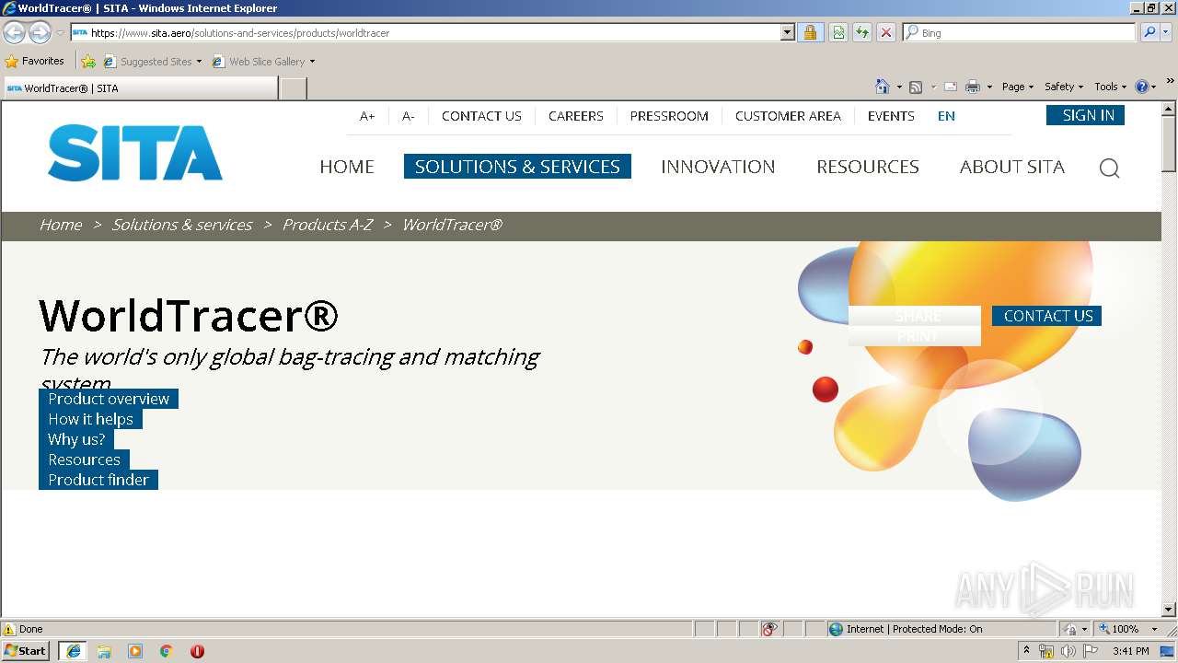The width and height of the screenshot is (1178, 663).
Task: Toggle the Compatibility View icon
Action: (x=838, y=32)
